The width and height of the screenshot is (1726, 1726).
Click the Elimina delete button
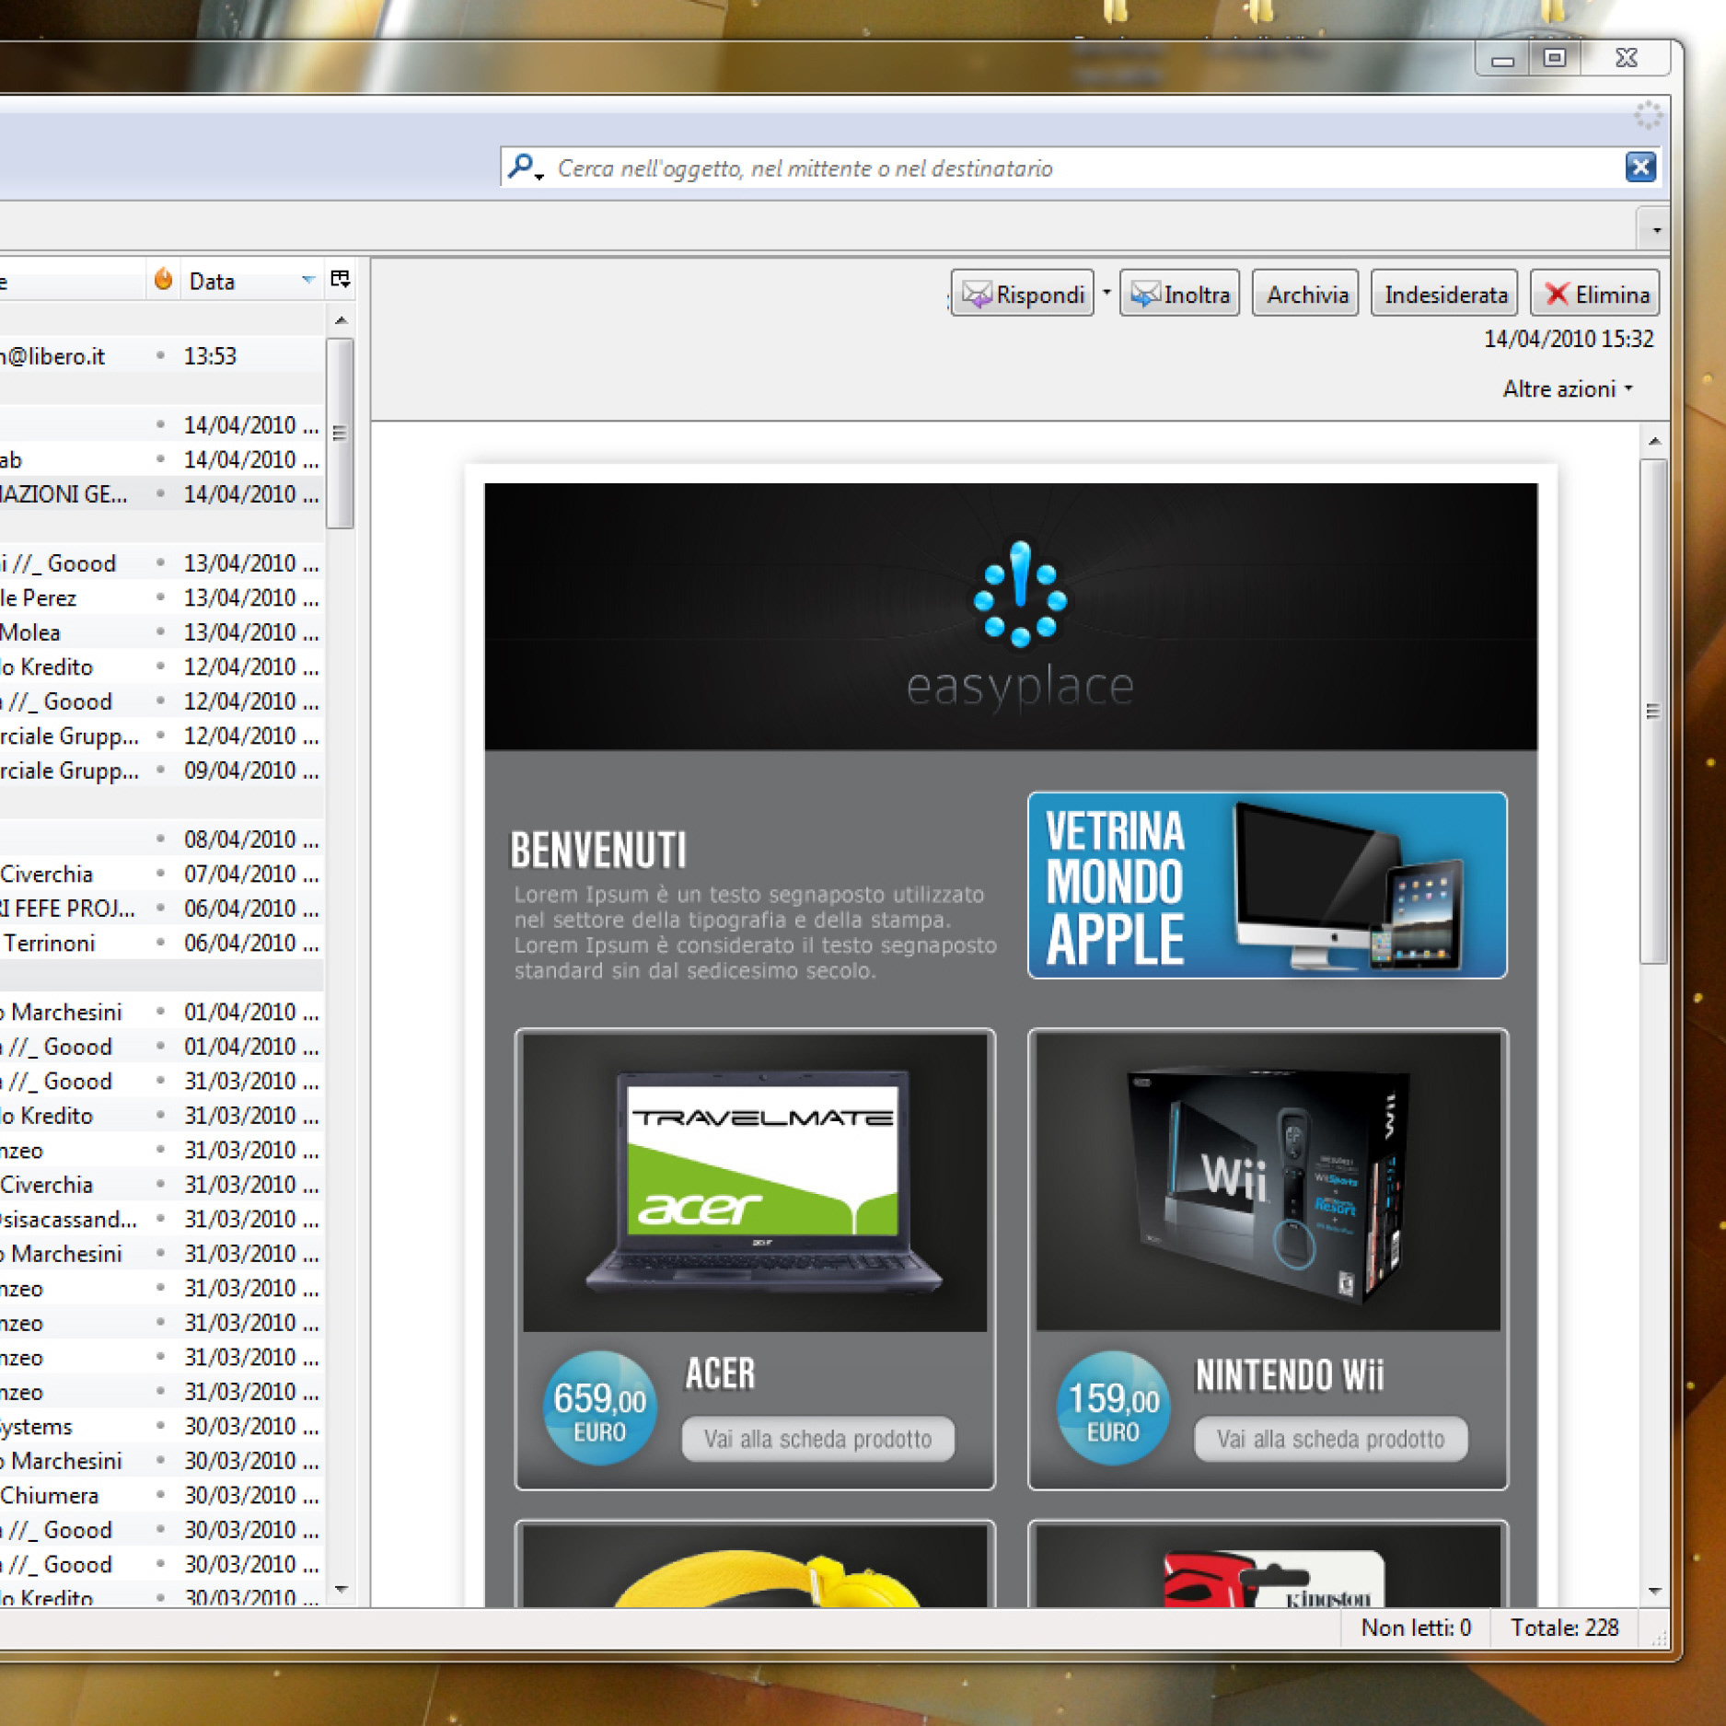click(1594, 294)
